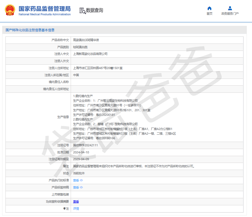
Task: Go to 首页 menu label
Action: 209,14
